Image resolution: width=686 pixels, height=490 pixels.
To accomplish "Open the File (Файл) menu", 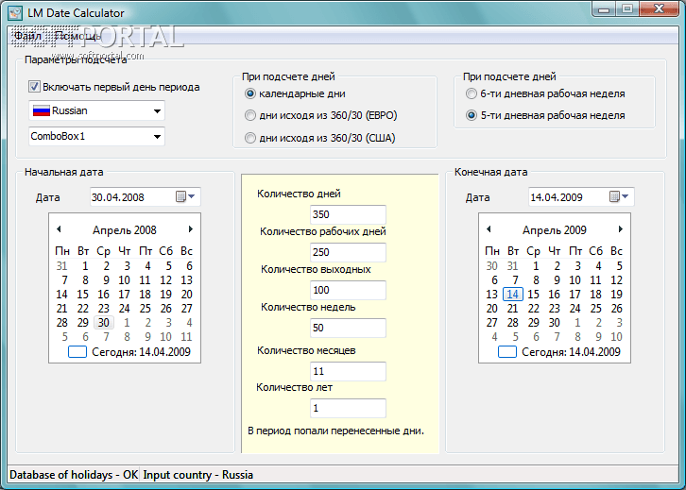I will click(x=27, y=36).
